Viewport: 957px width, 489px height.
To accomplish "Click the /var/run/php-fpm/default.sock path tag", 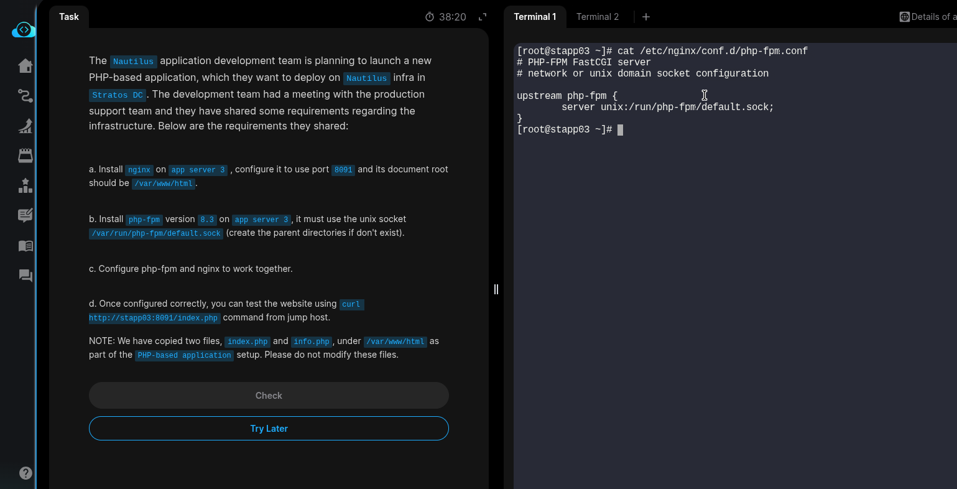I will 156,233.
